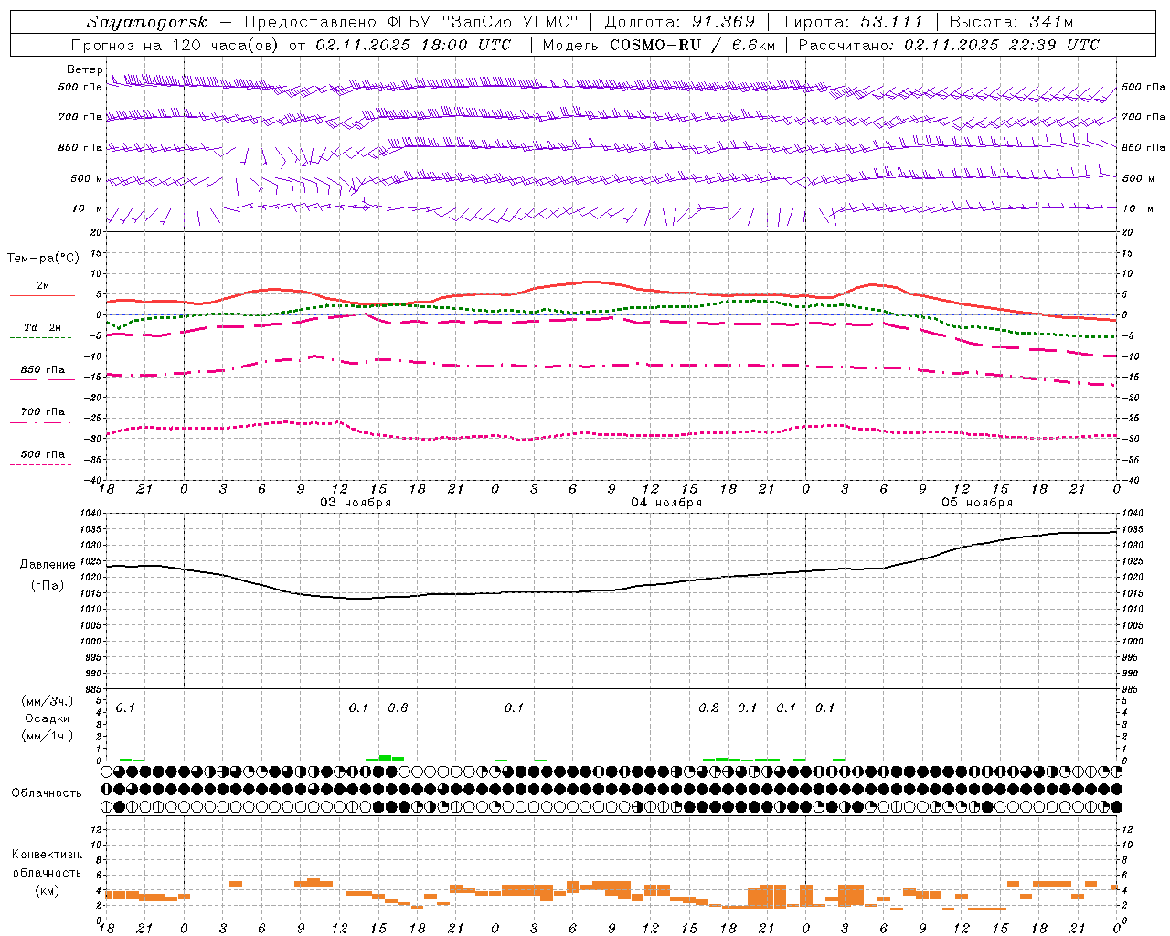Click the red solid 2м legend line sample
This screenshot has height=936, width=1170.
42,296
